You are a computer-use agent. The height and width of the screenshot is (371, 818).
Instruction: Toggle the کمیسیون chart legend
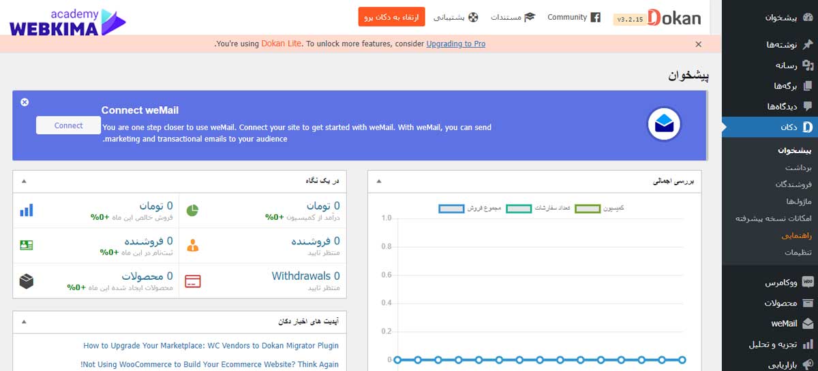click(599, 208)
